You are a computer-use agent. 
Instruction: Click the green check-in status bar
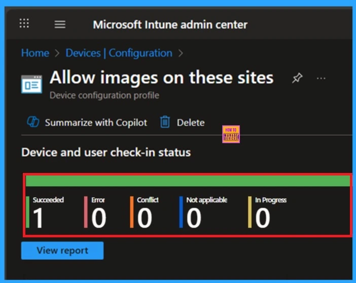pyautogui.click(x=188, y=181)
